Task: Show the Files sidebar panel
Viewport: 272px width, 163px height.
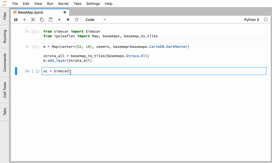Action: [x=5, y=16]
